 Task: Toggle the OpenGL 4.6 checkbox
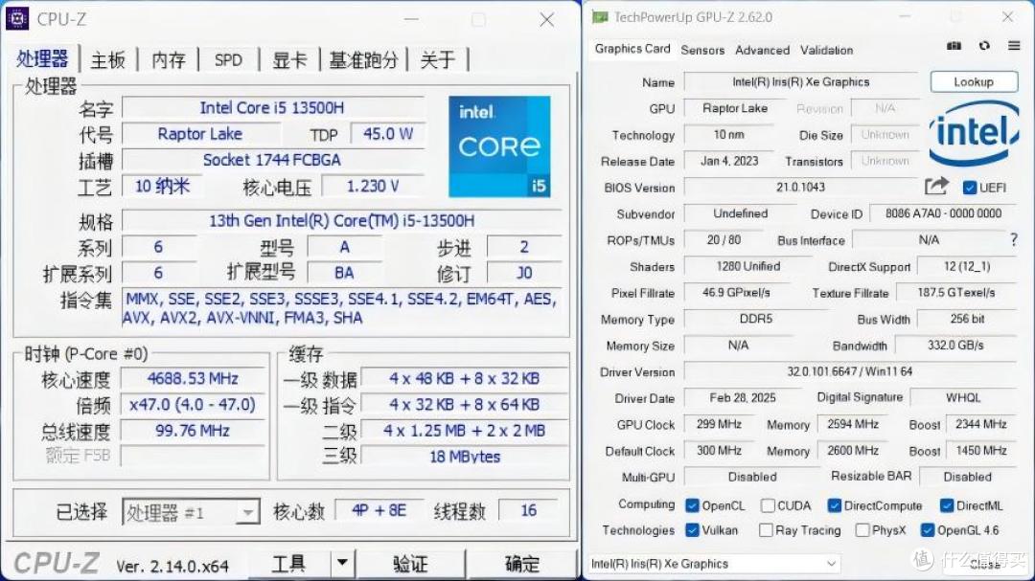pyautogui.click(x=928, y=530)
